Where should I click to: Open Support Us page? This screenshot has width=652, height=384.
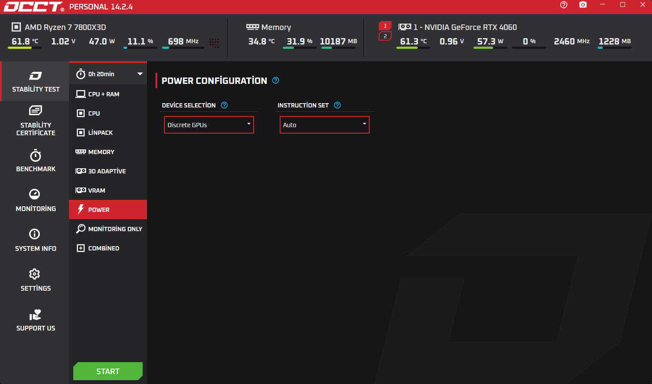(x=36, y=320)
